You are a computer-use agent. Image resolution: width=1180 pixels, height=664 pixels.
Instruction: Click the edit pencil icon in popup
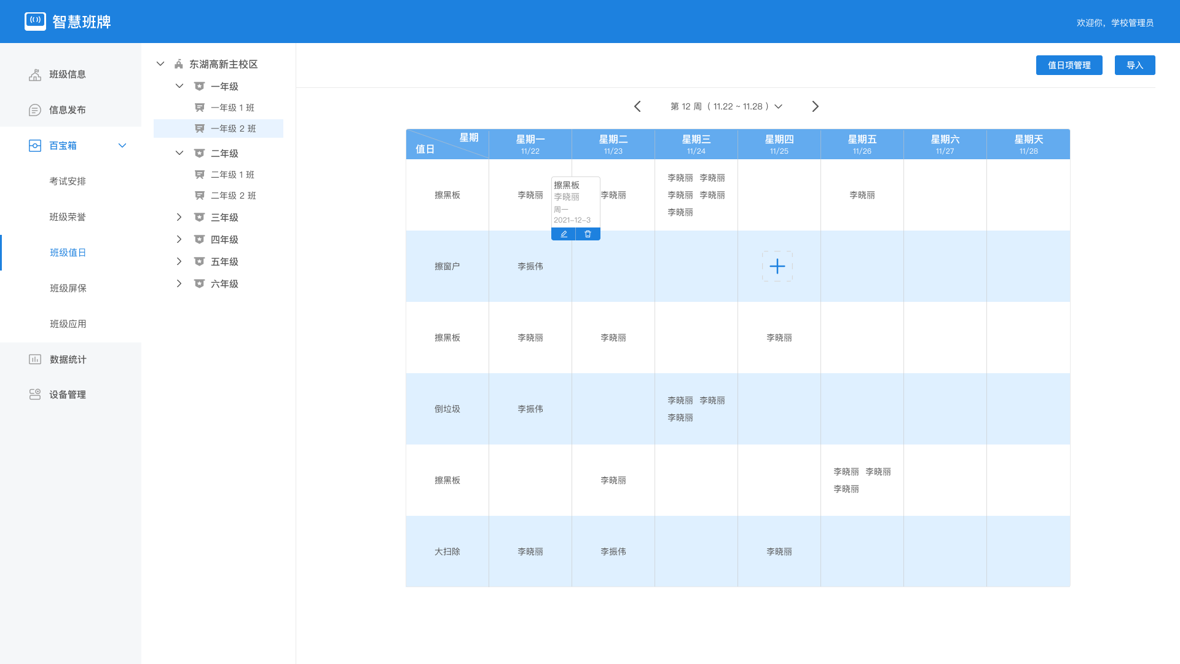point(564,234)
